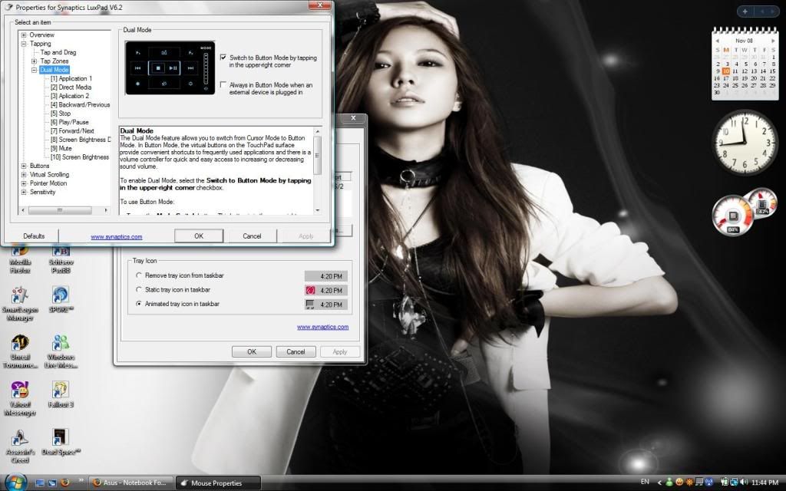The width and height of the screenshot is (786, 491).
Task: Open the Windows Start orb
Action: coord(15,482)
